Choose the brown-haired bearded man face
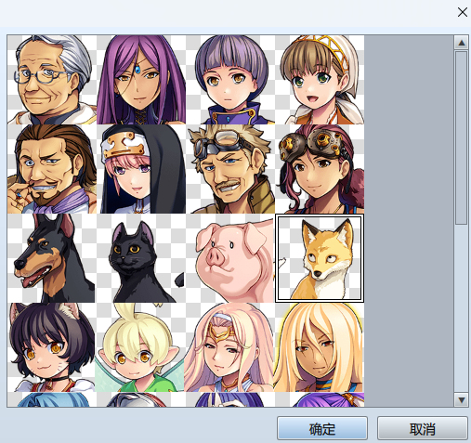Viewport: 471px width, 443px height. coord(52,169)
